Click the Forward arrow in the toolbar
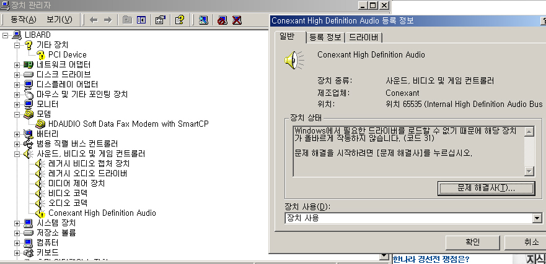This screenshot has width=546, height=264. [x=108, y=20]
